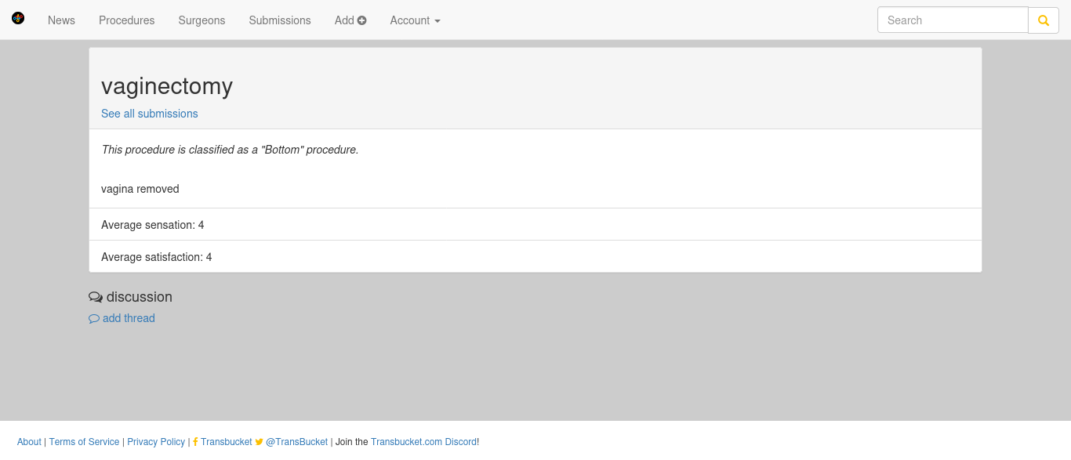This screenshot has height=460, width=1071.
Task: Click the yellow search magnifier button
Action: 1044,20
